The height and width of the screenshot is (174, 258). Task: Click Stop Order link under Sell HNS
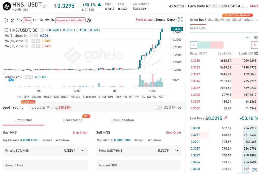tap(174, 133)
